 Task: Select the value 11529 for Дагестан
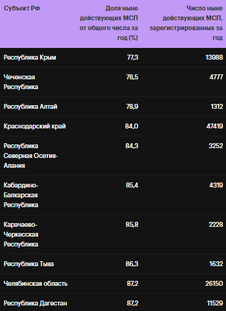click(215, 303)
